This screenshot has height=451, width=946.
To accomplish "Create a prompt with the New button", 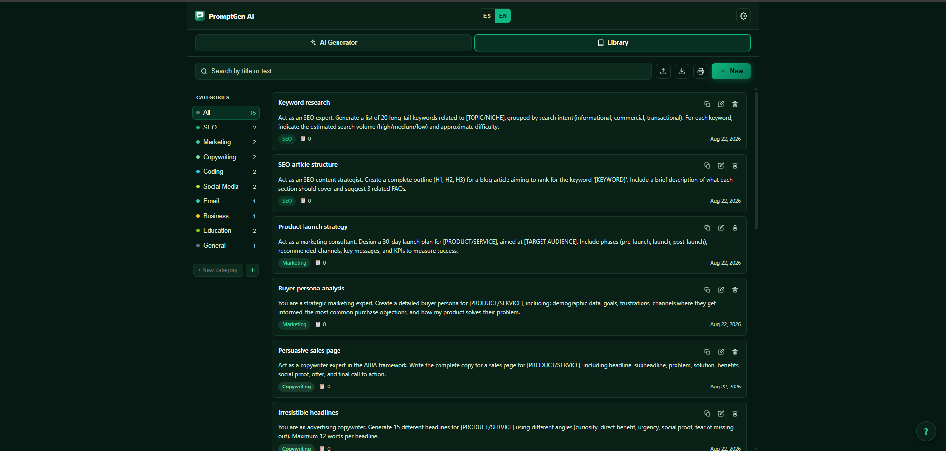I will 731,71.
